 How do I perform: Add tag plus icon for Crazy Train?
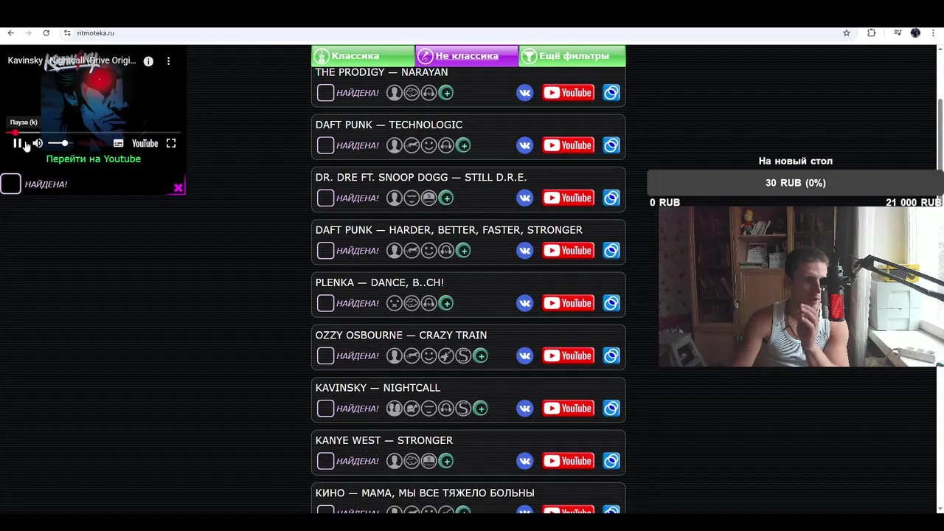(x=480, y=355)
